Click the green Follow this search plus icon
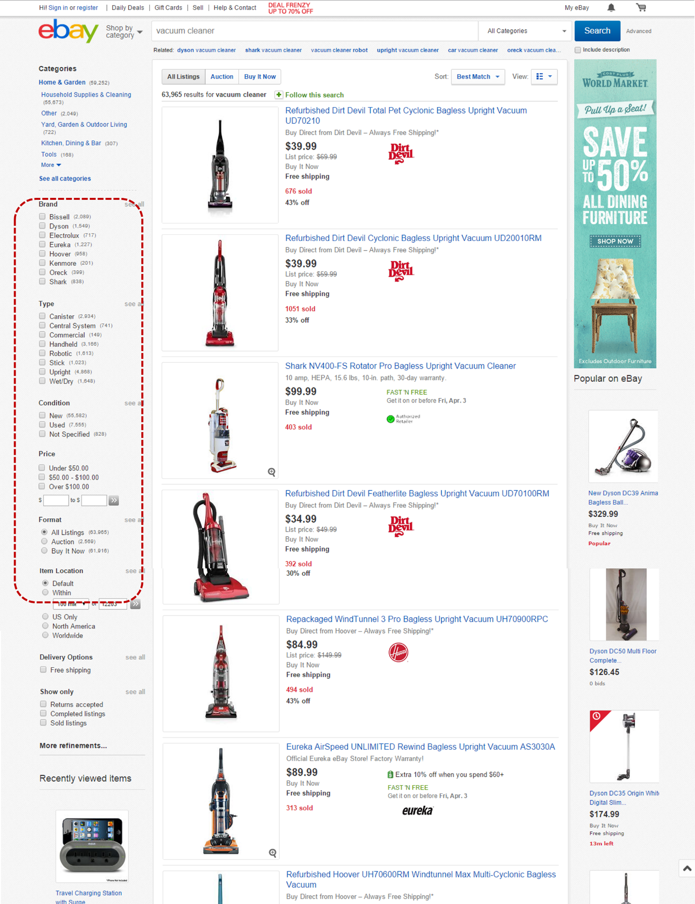Viewport: 695px width, 904px height. [279, 95]
